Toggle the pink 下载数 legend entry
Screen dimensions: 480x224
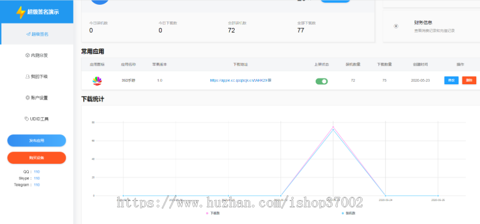pos(213,213)
